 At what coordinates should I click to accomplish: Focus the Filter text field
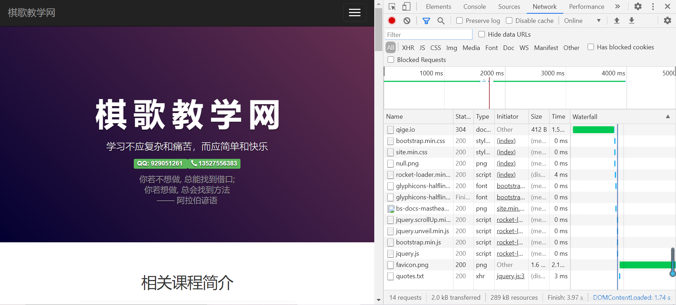(428, 35)
